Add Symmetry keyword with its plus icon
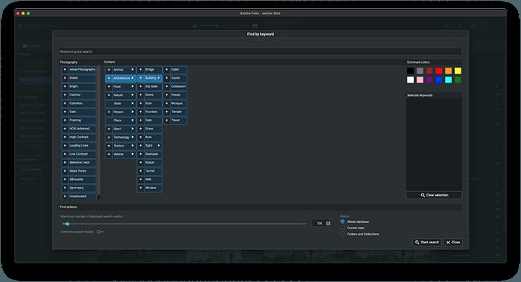This screenshot has height=282, width=521. click(65, 188)
